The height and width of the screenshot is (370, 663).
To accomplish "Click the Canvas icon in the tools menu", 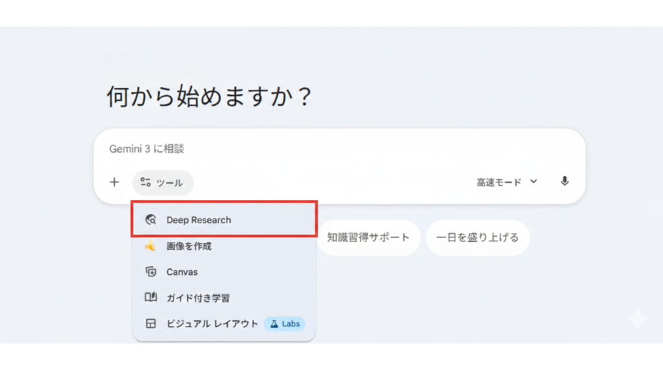I will tap(151, 272).
